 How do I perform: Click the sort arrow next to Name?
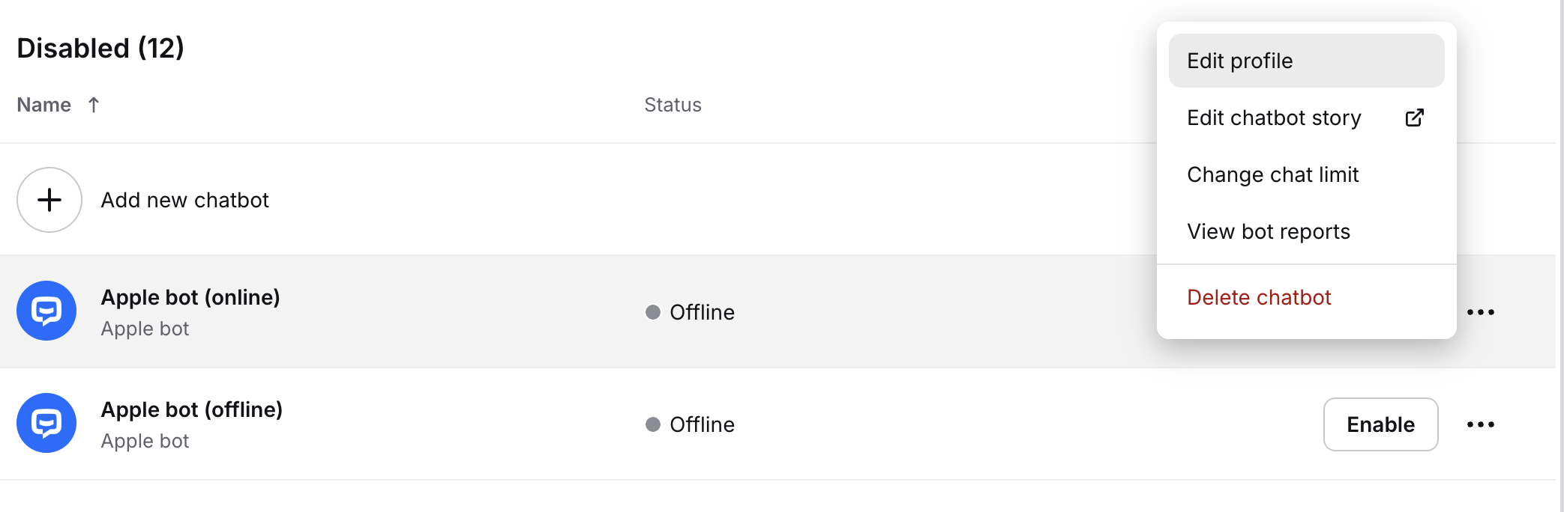[x=94, y=105]
